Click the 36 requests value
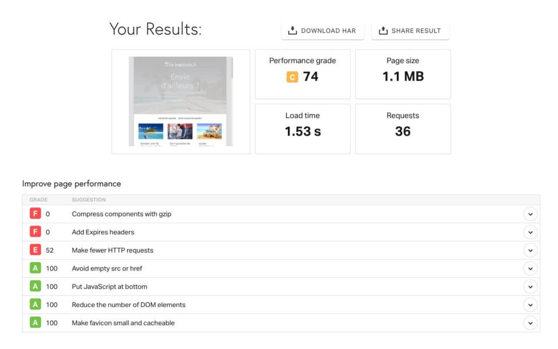This screenshot has height=349, width=558. coord(403,131)
